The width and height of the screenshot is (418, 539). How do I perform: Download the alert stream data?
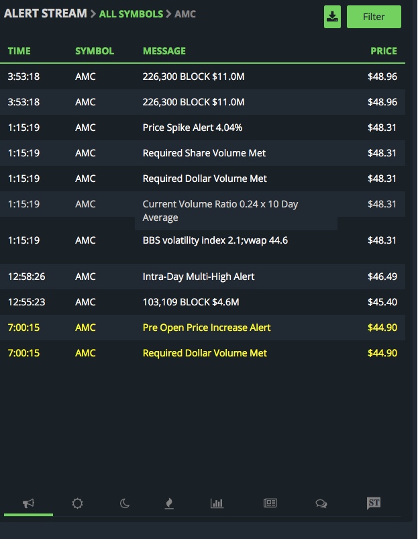pos(332,17)
